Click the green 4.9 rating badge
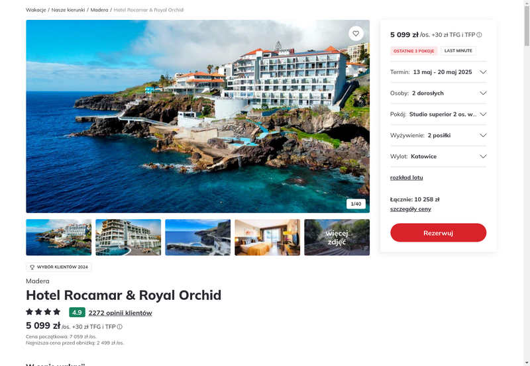Viewport: 530px width, 366px height. [77, 312]
